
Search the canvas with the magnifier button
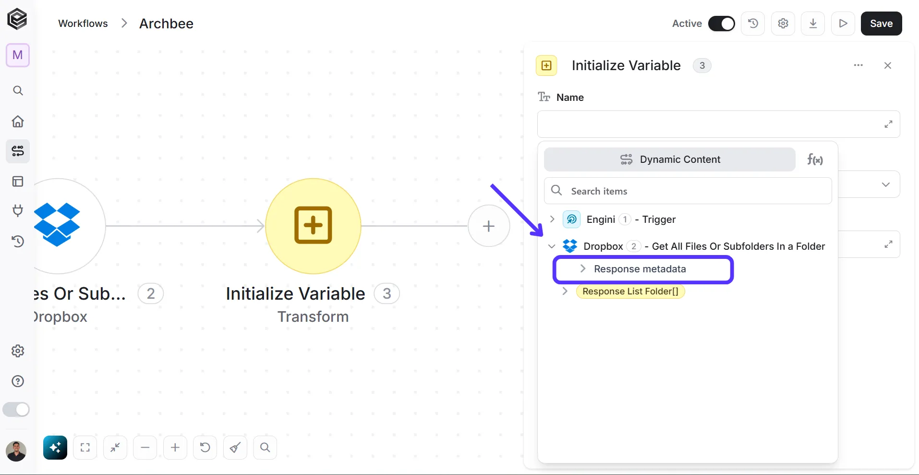265,448
